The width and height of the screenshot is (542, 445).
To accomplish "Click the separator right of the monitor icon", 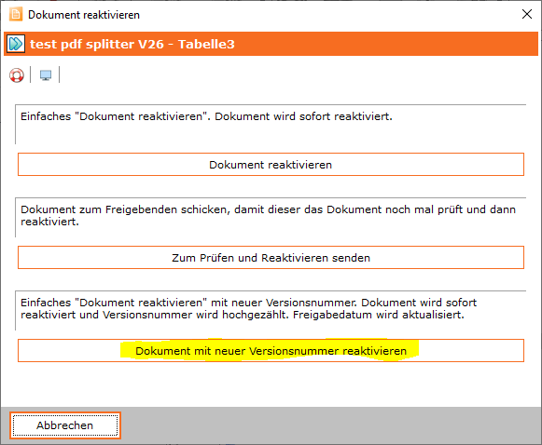I will [59, 74].
